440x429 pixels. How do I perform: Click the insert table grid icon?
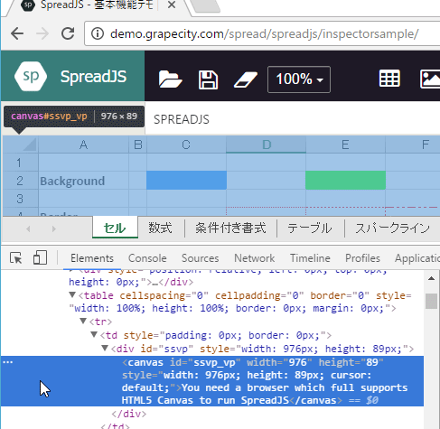[x=389, y=79]
